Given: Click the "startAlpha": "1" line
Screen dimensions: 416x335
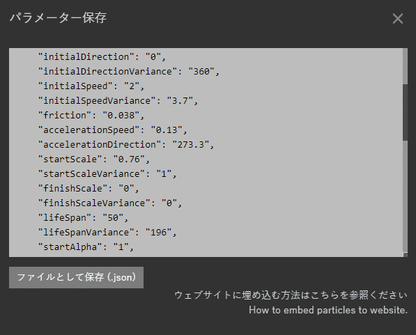Looking at the screenshot, I should [86, 247].
